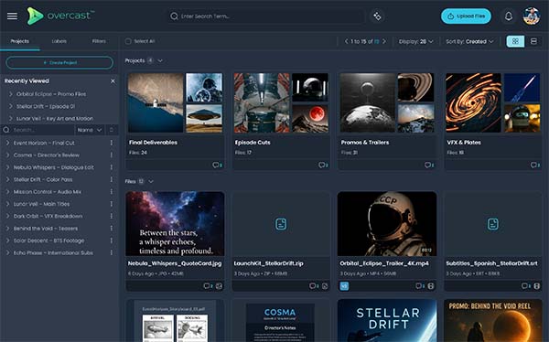Screen dimensions: 549x342
Task: Click the sidebar project search field
Action: coord(38,130)
